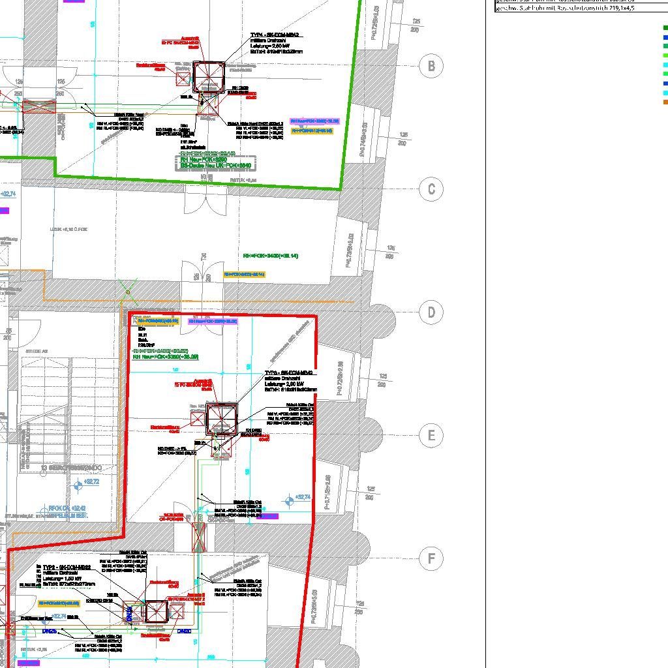Click the blue DN25 pipe label

click(50, 631)
